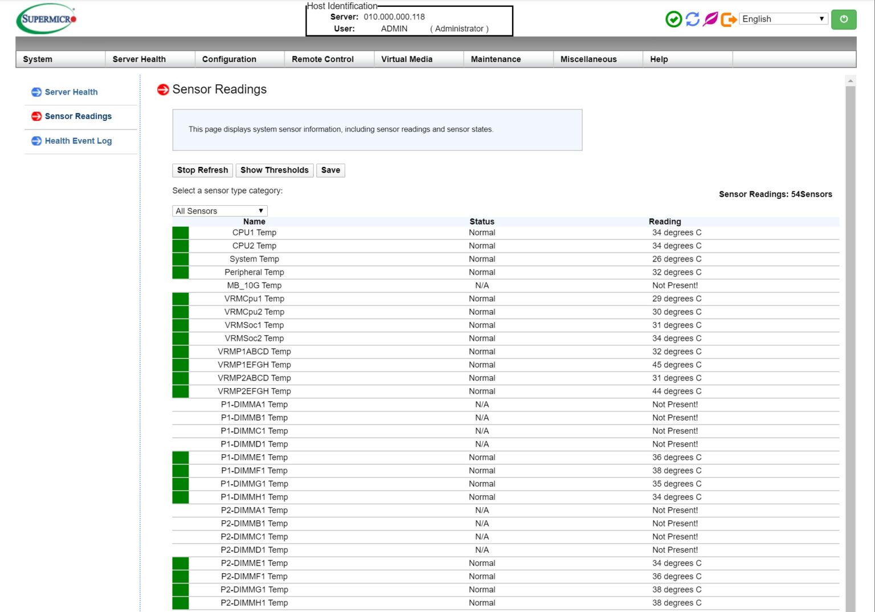Click the green status check icon

click(x=673, y=19)
